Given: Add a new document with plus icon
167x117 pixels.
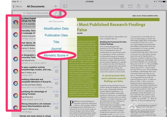Looking at the screenshot, I should point(56,6).
